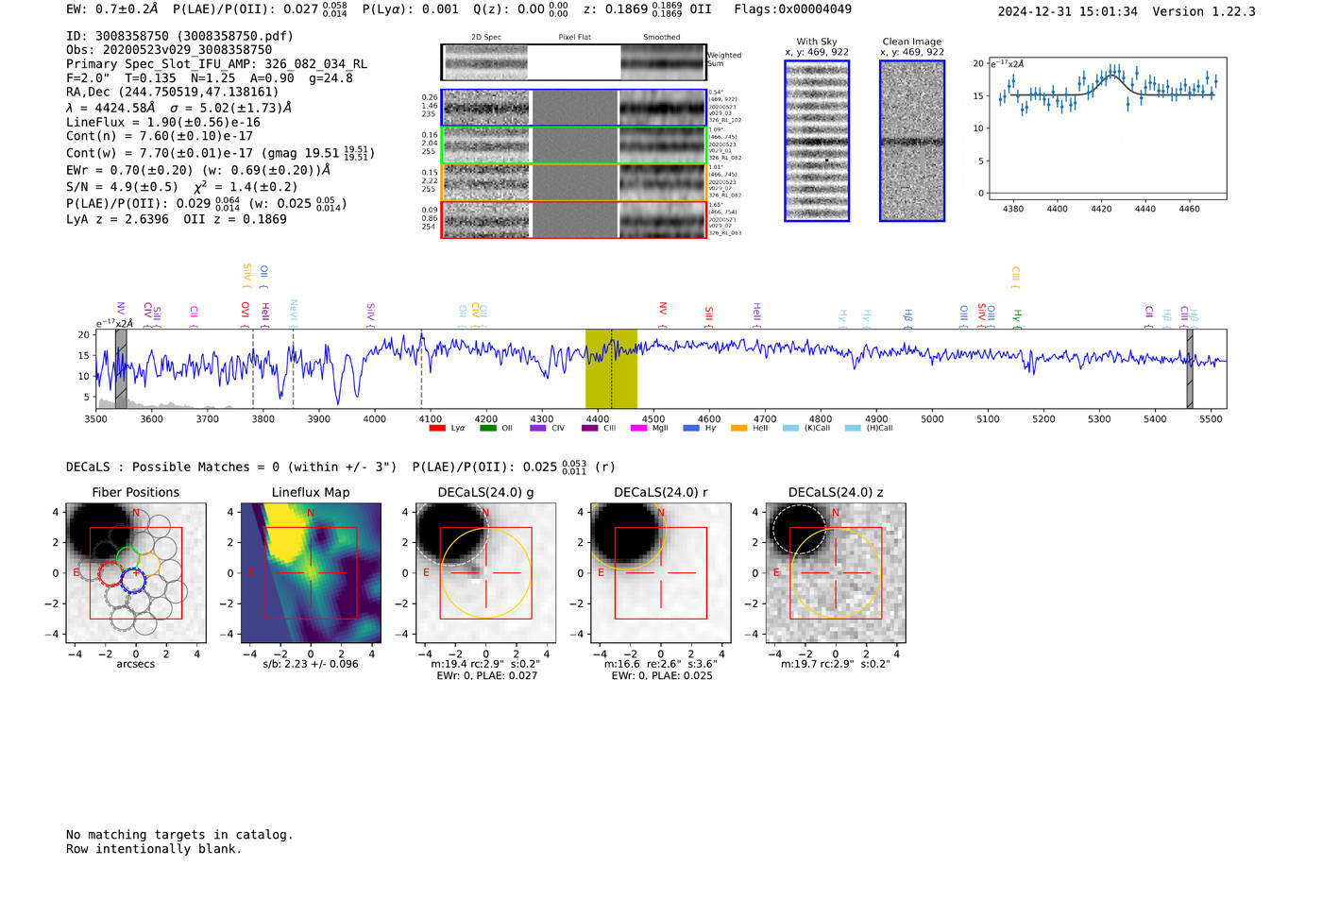Select the blue dashed fiber circle
This screenshot has height=900, width=1322.
tap(133, 580)
